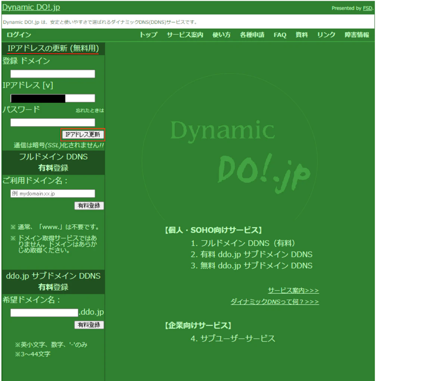430x381 pixels.
Task: Select the 使い方 navigation item
Action: tap(221, 35)
